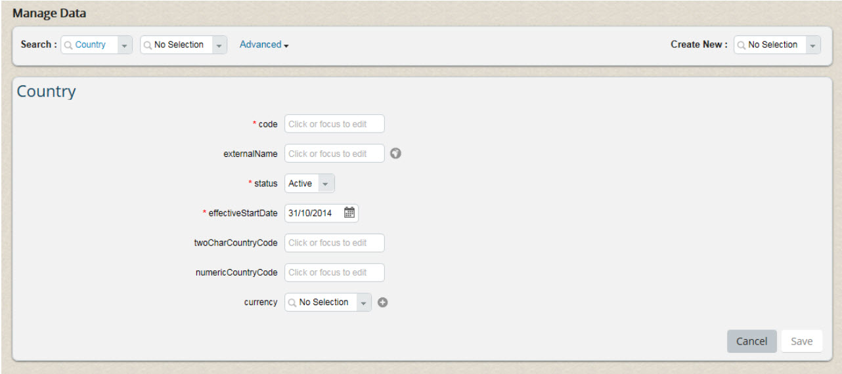This screenshot has width=842, height=374.
Task: Click the twoCharCountryCode input field
Action: pos(334,243)
